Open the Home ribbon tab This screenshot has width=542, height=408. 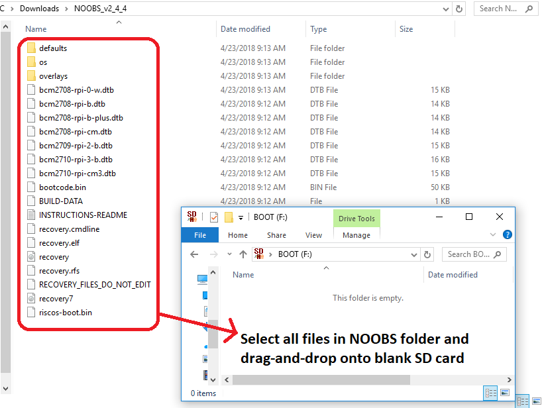point(238,235)
